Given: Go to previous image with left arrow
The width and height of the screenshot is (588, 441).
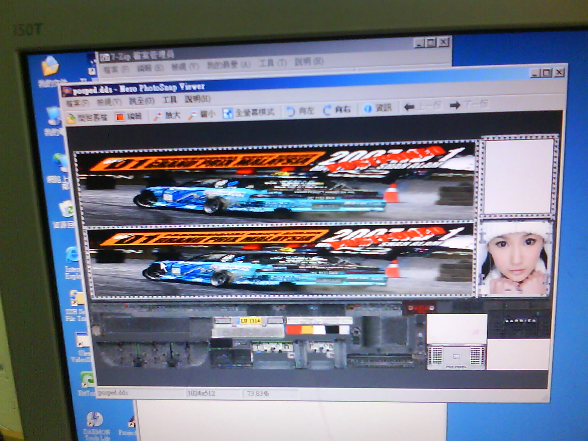Looking at the screenshot, I should (409, 107).
